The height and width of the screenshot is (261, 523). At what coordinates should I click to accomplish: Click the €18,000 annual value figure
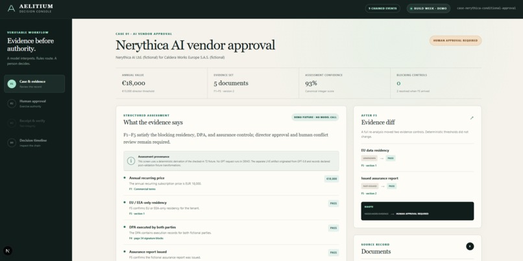coord(134,84)
